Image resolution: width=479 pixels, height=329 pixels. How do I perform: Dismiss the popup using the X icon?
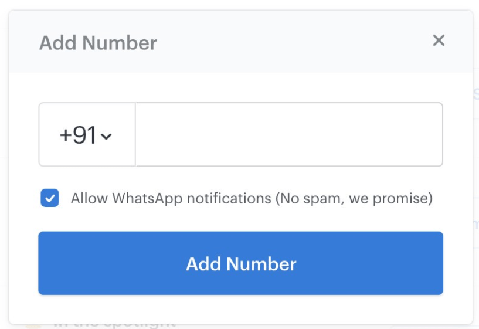pos(439,40)
